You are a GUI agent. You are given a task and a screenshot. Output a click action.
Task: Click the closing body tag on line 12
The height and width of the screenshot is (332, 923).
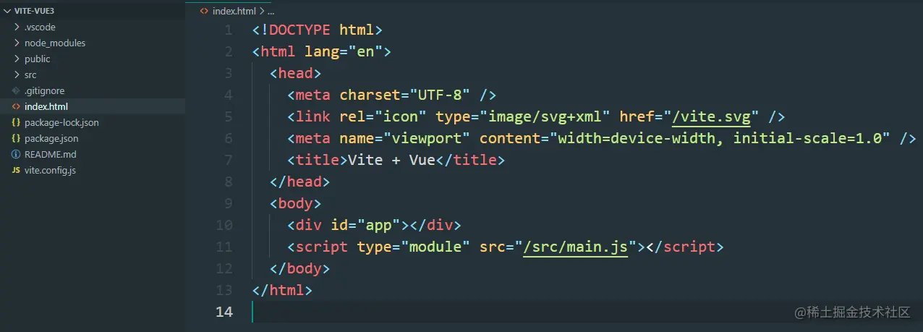[x=300, y=268]
